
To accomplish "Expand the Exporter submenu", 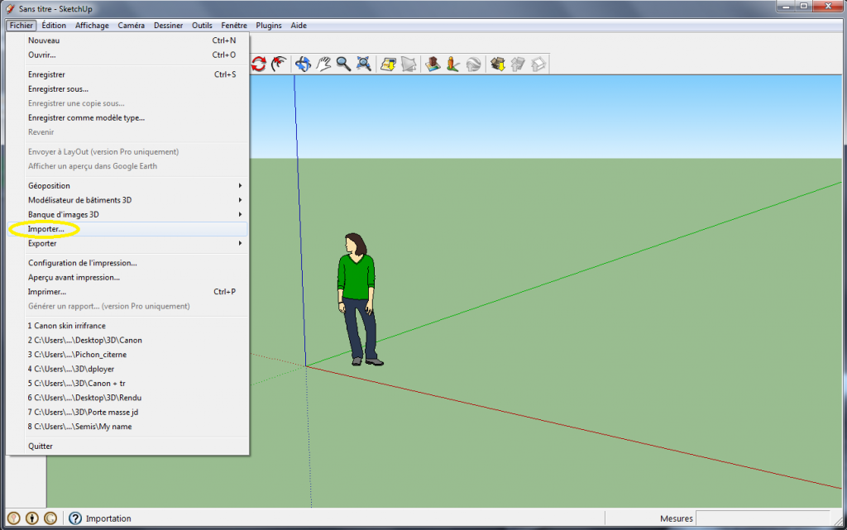I will (127, 243).
